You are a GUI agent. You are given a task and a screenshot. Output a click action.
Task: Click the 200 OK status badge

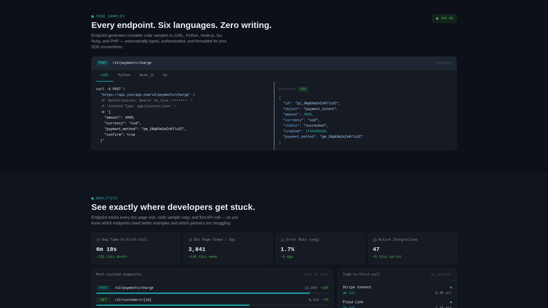point(444,19)
